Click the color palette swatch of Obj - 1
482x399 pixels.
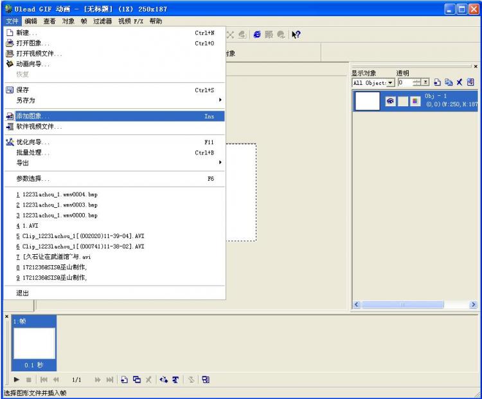pyautogui.click(x=415, y=101)
